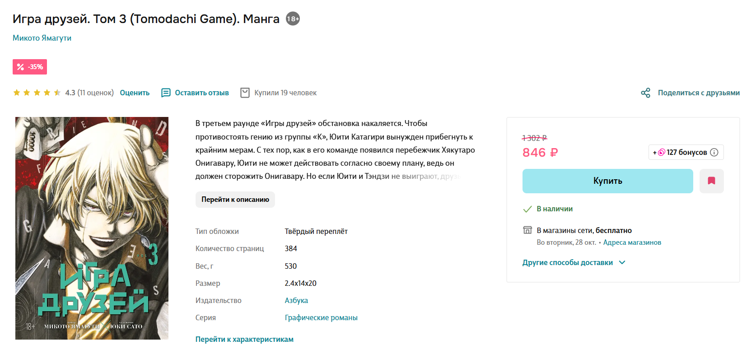Screen dimensions: 756x345
Task: Click Адреса магазинов link
Action: click(x=632, y=242)
